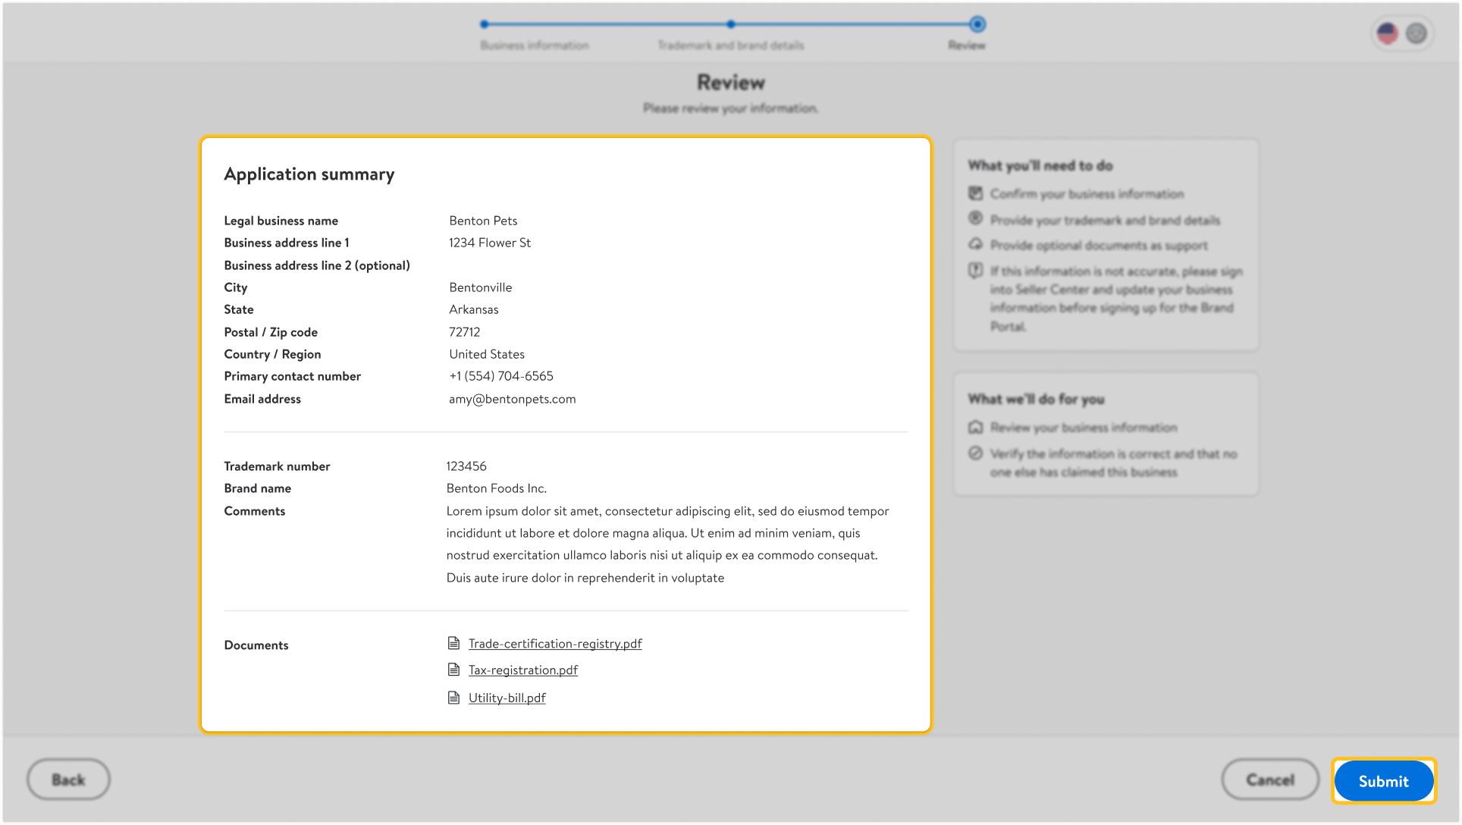Click the provide optional documents cloud icon

tap(975, 245)
